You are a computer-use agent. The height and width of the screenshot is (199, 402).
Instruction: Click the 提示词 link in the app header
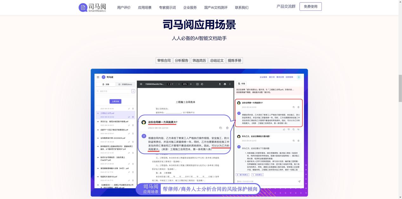click(x=272, y=77)
